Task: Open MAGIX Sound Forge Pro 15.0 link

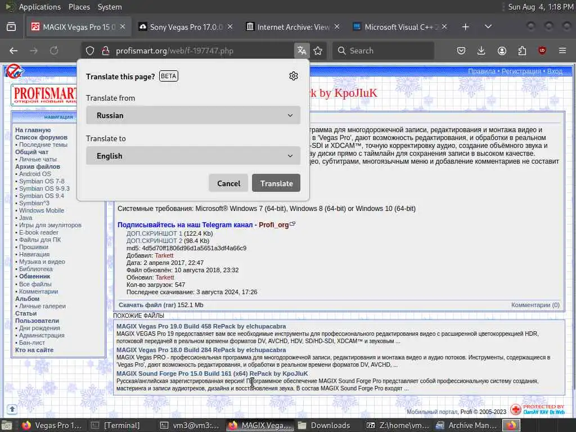Action: (x=212, y=373)
